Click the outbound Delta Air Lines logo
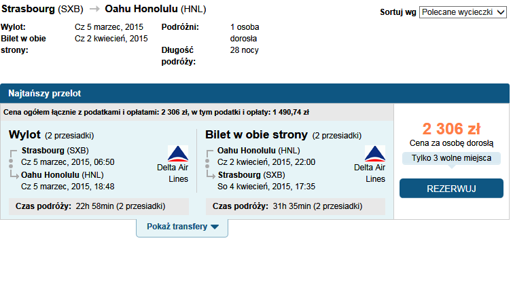 coord(178,153)
